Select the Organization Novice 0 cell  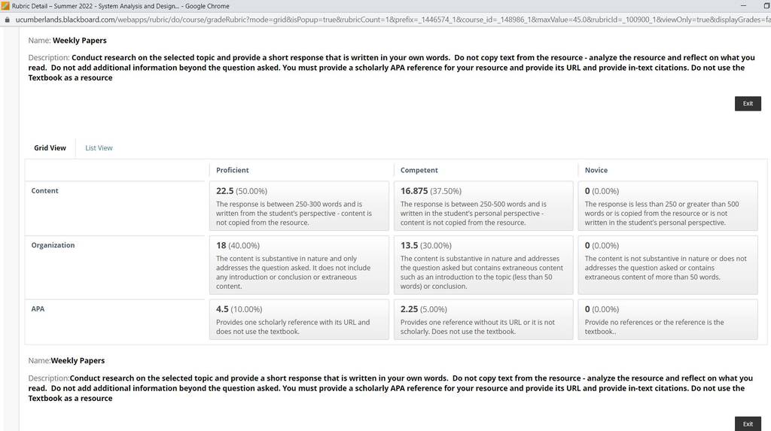668,265
